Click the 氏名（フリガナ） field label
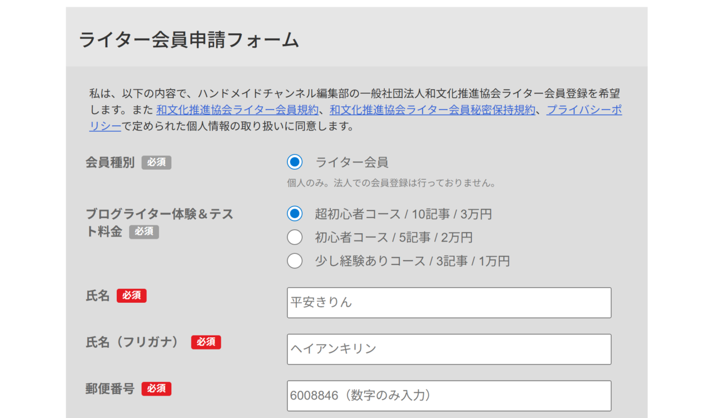The image size is (719, 418). click(x=132, y=342)
